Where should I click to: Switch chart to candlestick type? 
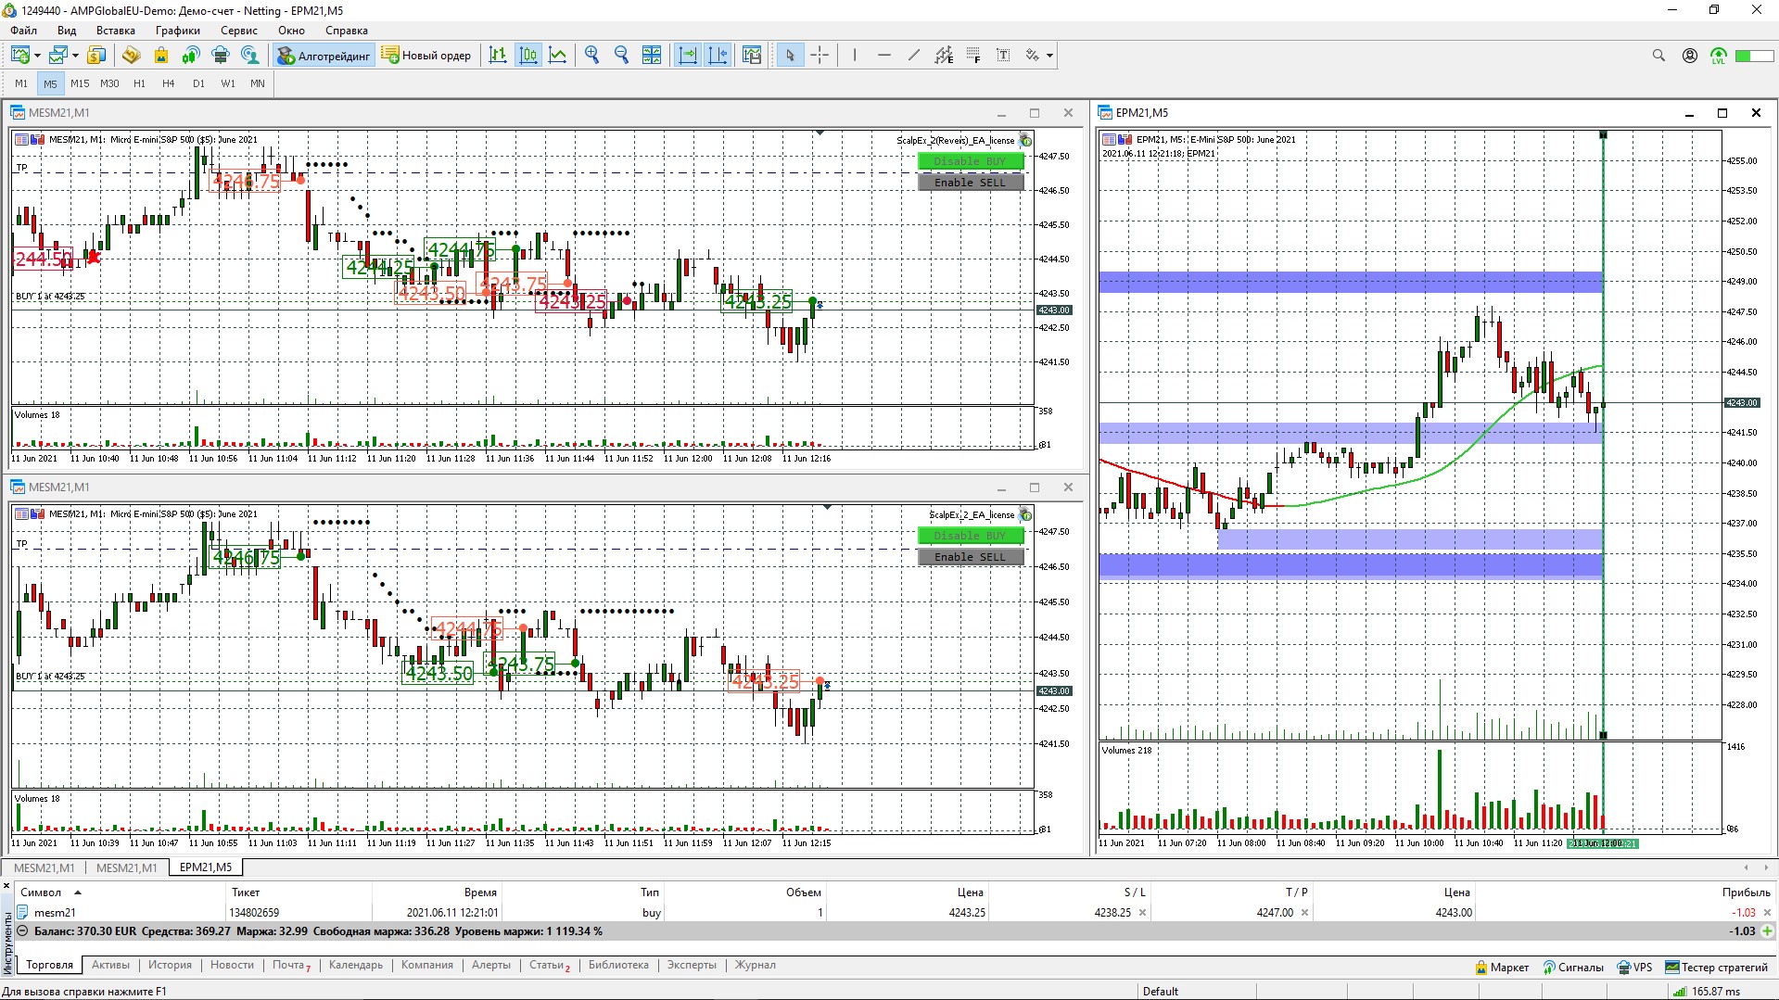(528, 56)
